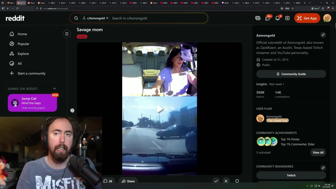Screen dimensions: 336x189
Task: Open the Jump Cat game card
Action: (32, 103)
